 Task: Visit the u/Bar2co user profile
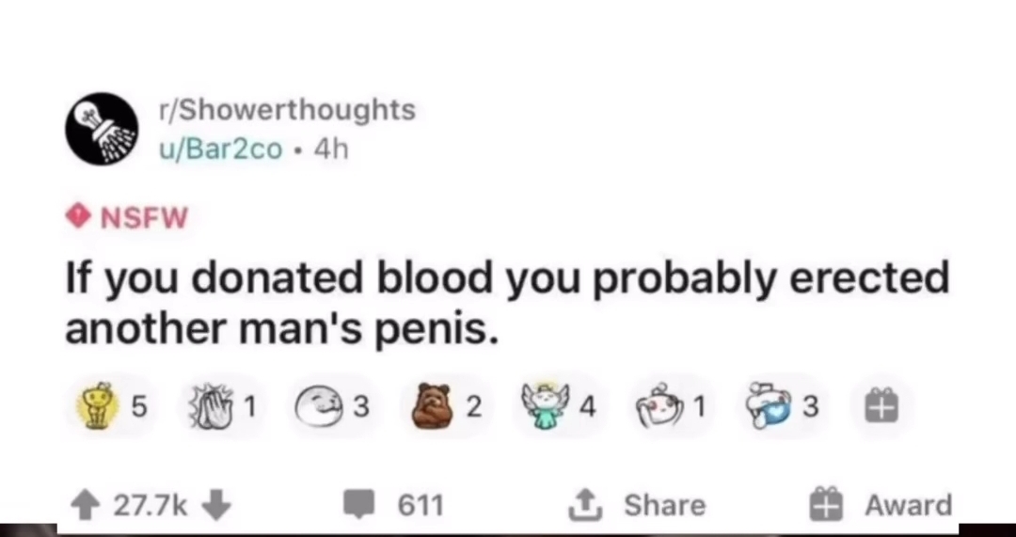pyautogui.click(x=221, y=148)
